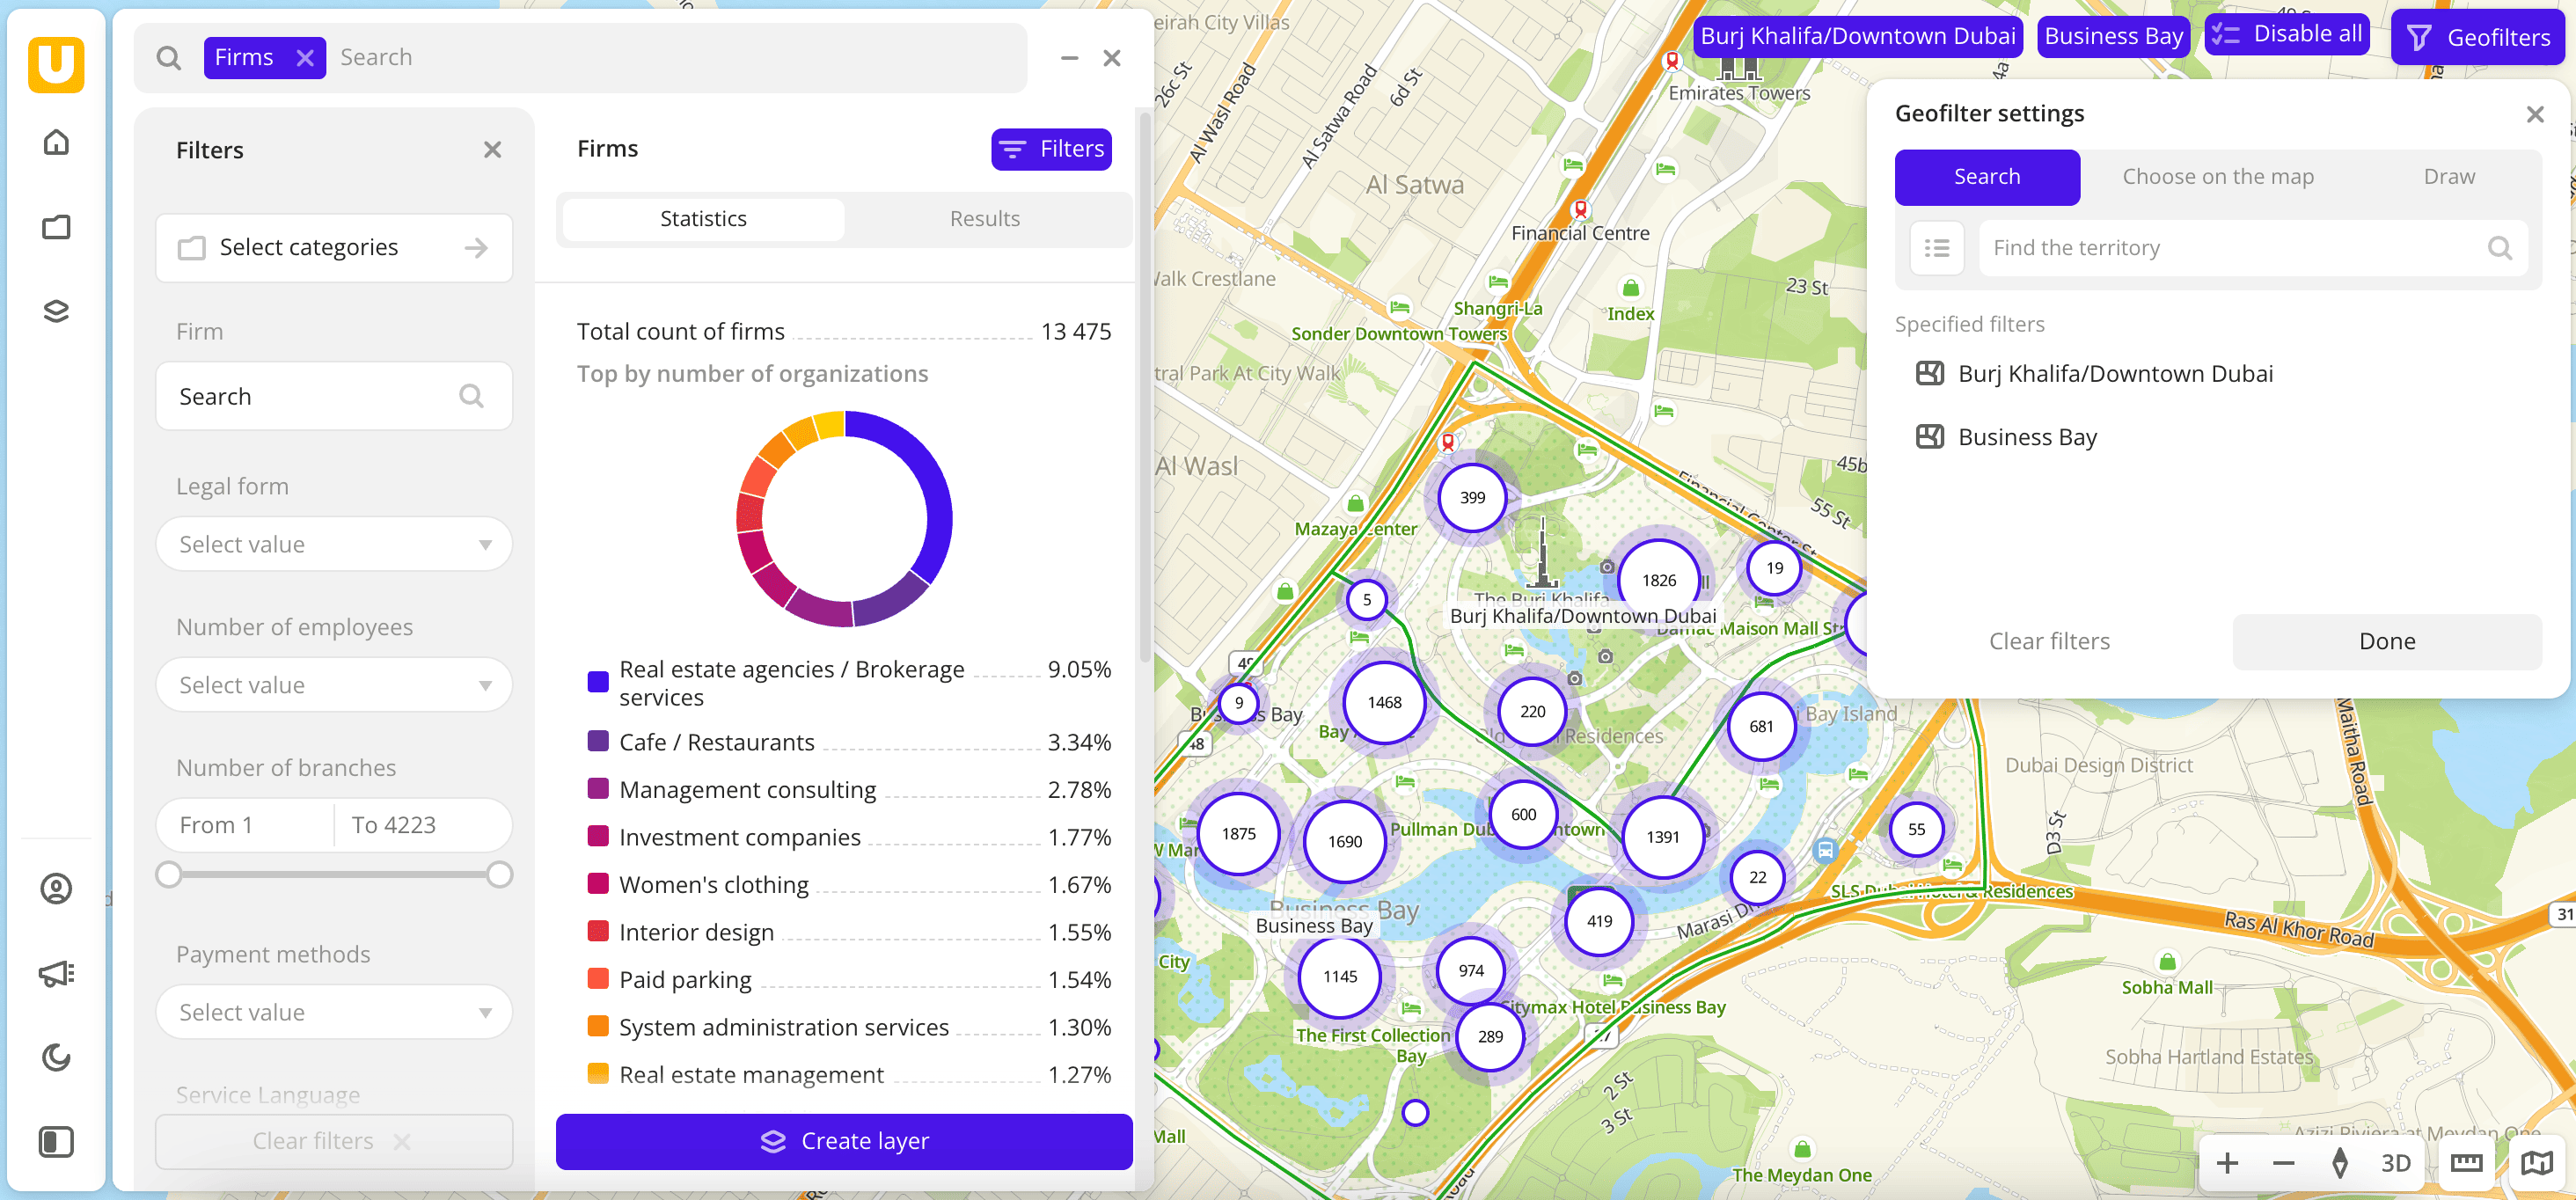Click the megaphone announcements icon
This screenshot has height=1200, width=2576.
56,973
